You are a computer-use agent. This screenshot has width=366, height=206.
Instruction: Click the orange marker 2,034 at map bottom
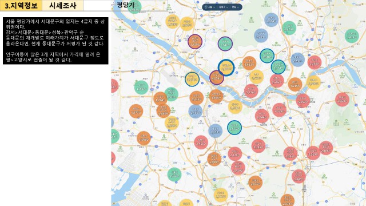(287, 201)
